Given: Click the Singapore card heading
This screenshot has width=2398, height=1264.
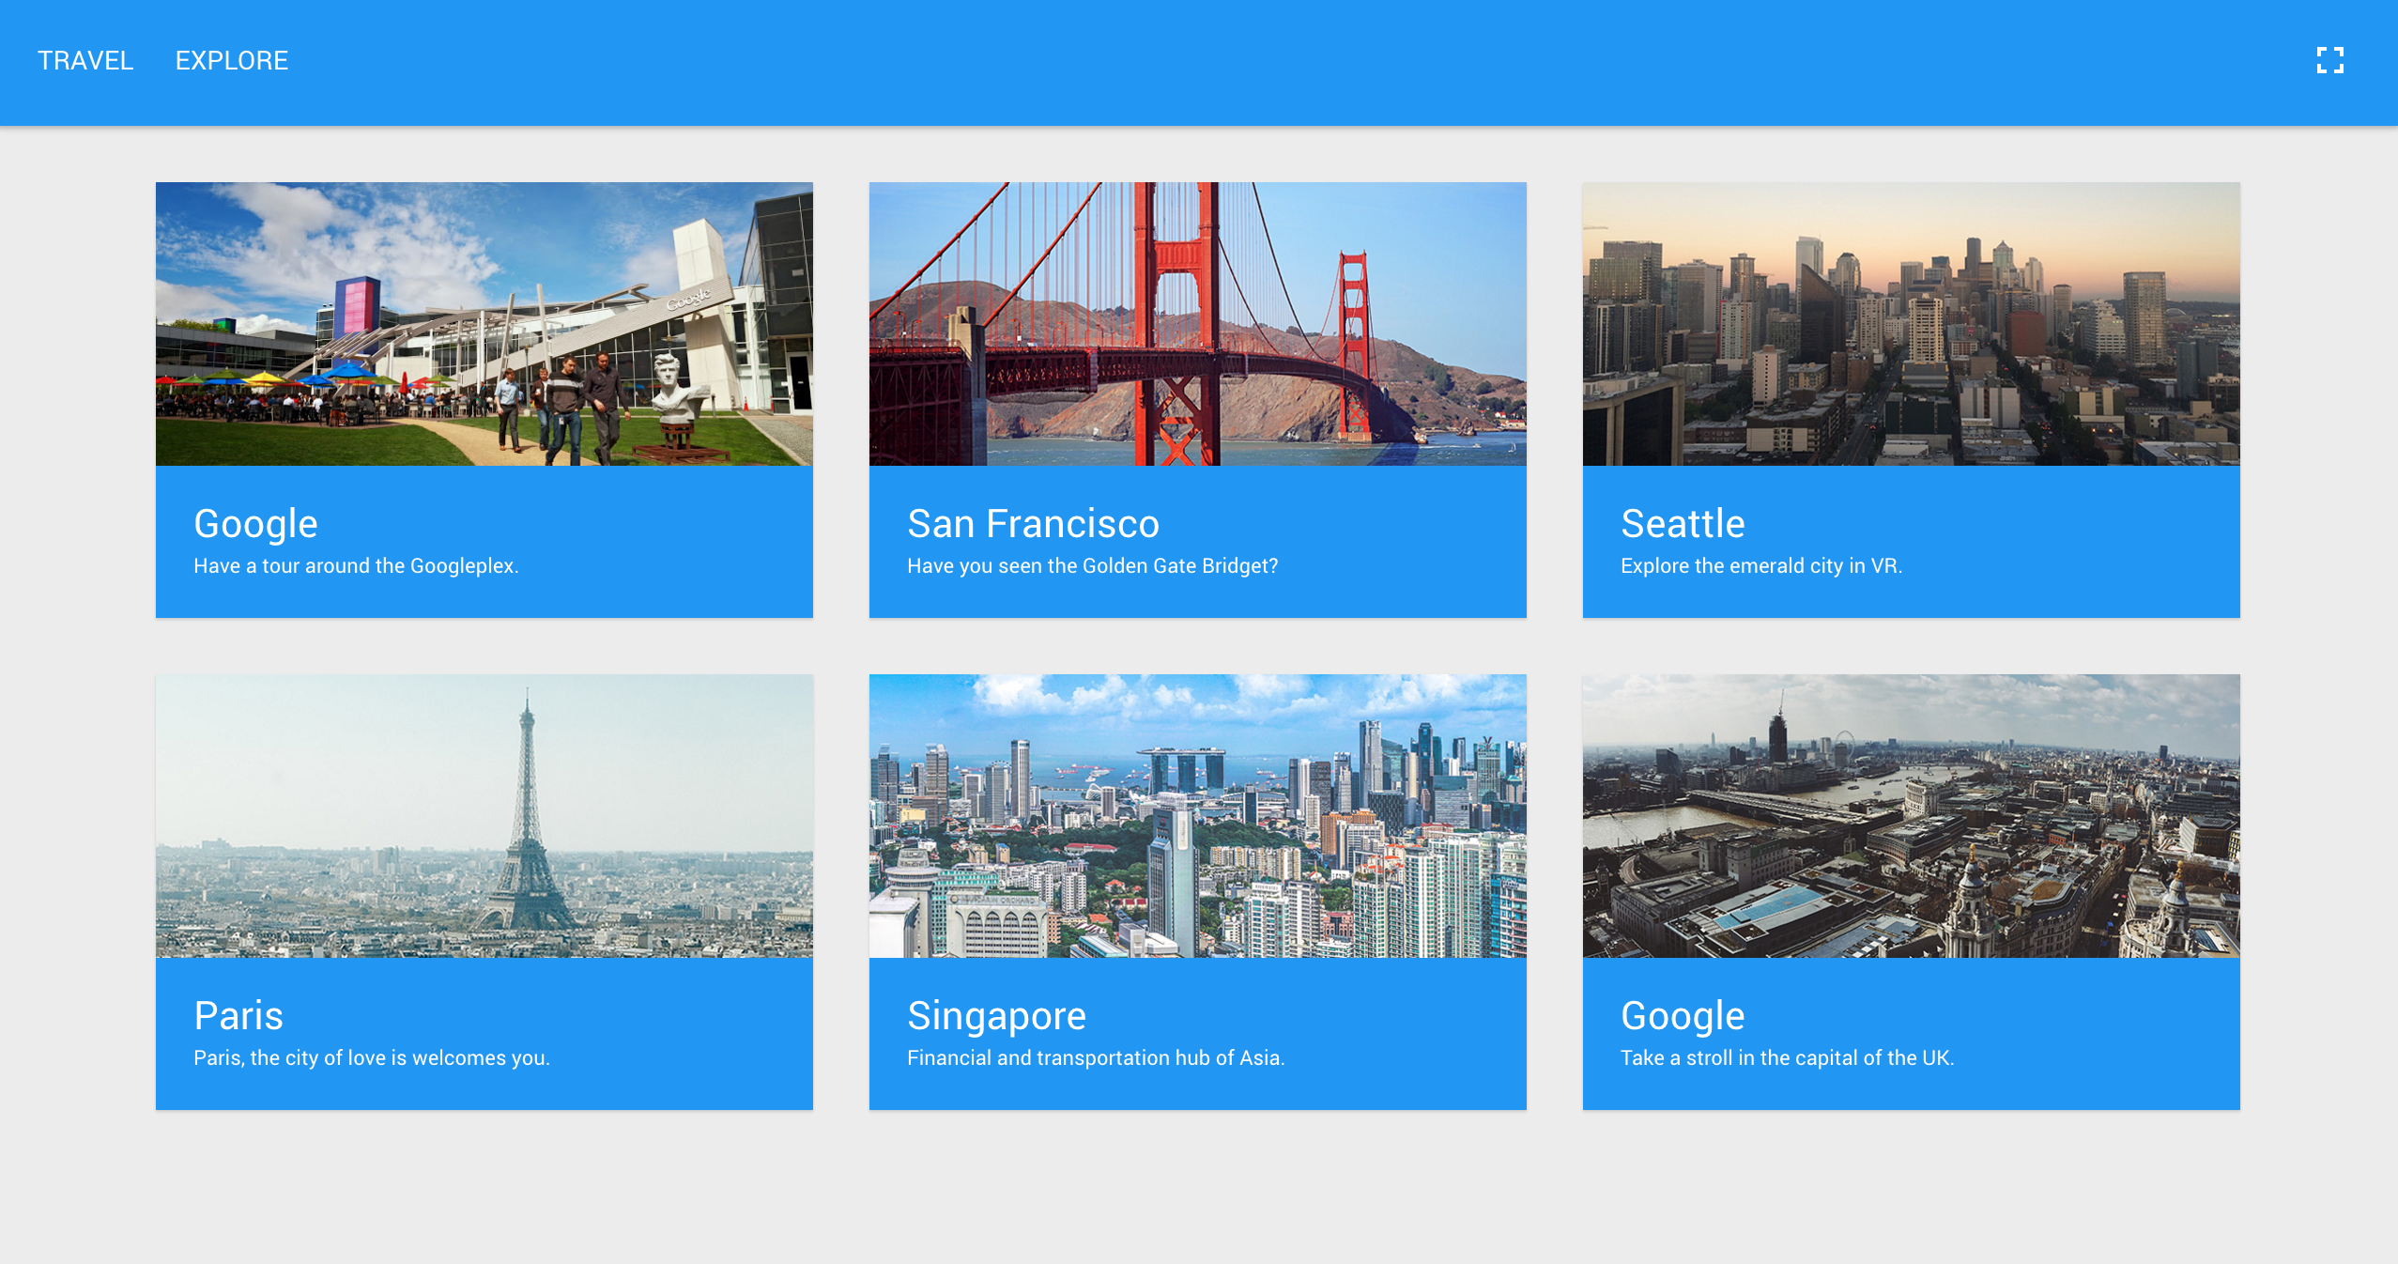Looking at the screenshot, I should 996,1016.
